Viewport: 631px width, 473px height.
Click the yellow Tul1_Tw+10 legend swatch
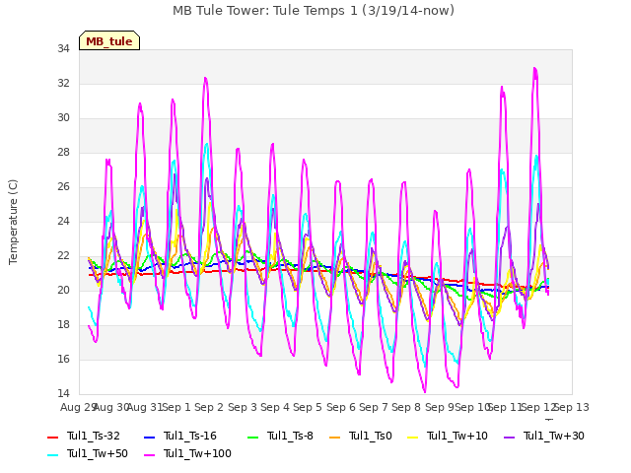pos(412,437)
